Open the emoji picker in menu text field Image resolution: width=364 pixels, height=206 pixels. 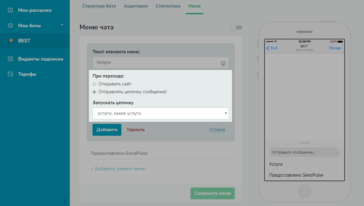223,63
